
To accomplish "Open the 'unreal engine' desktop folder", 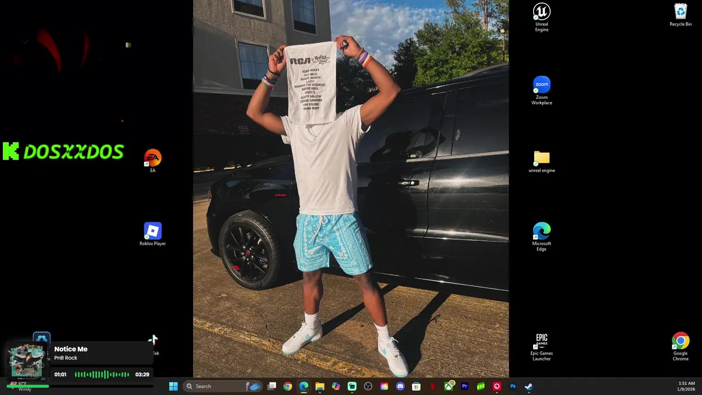I will click(x=541, y=162).
